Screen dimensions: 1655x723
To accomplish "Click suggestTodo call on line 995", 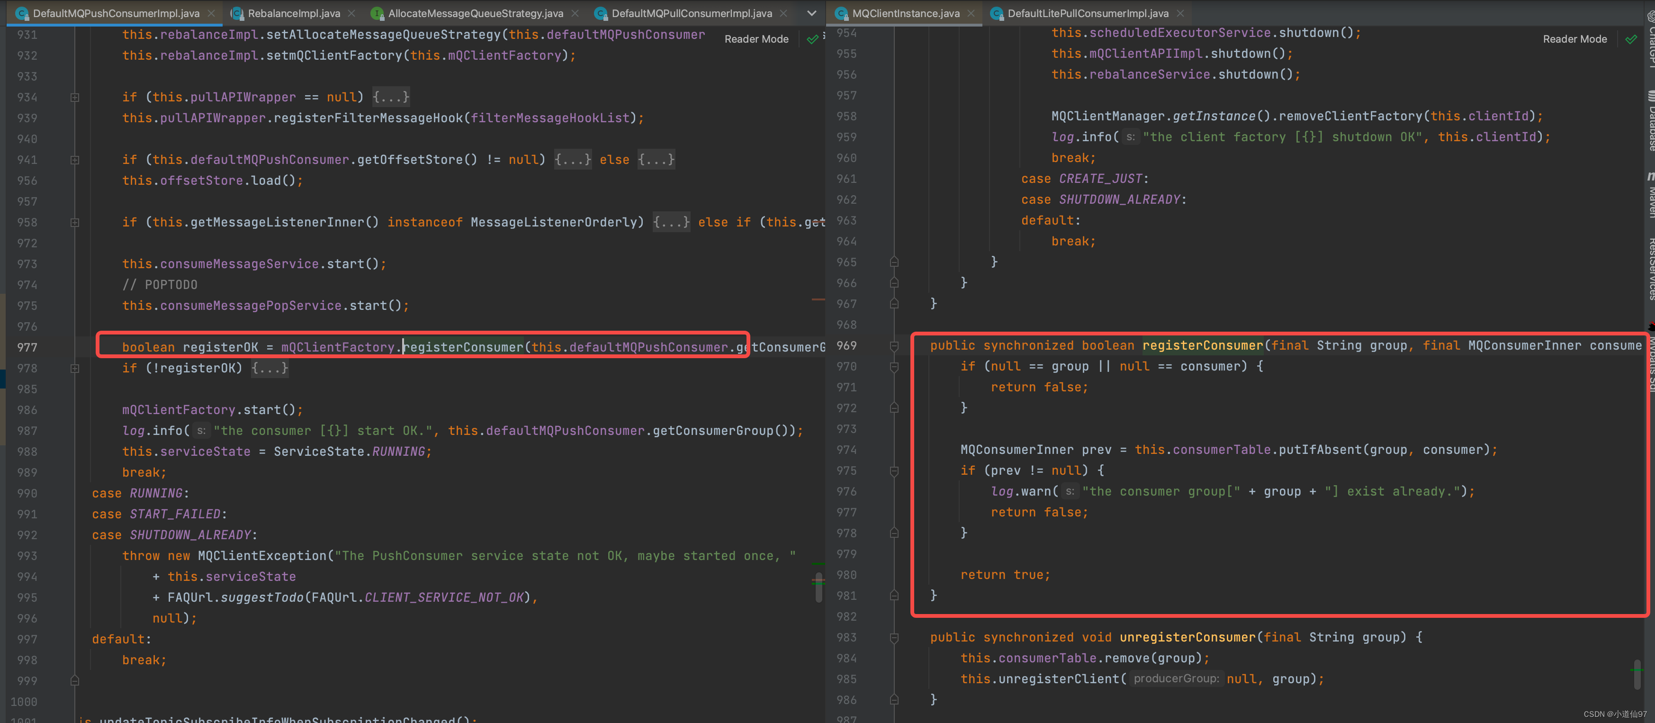I will 261,597.
